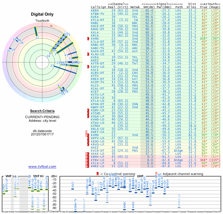This screenshot has height=214, width=223.
Task: Click the aC warning marker beside KMRZ-LD
Action: (87, 166)
